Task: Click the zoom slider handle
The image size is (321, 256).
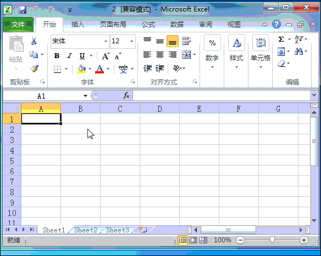Action: pos(272,240)
